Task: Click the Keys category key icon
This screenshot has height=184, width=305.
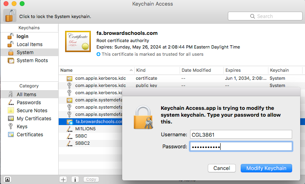Action: pos(11,126)
